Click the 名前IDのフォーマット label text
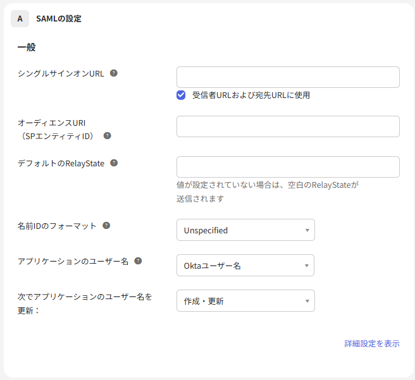Viewport: 415px width, 380px height. pos(57,226)
